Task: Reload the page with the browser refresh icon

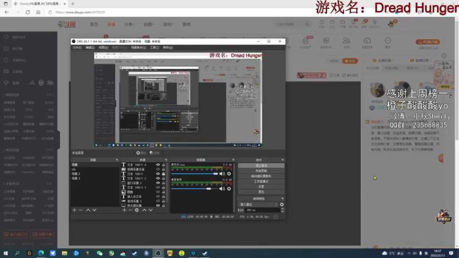Action: [x=28, y=12]
